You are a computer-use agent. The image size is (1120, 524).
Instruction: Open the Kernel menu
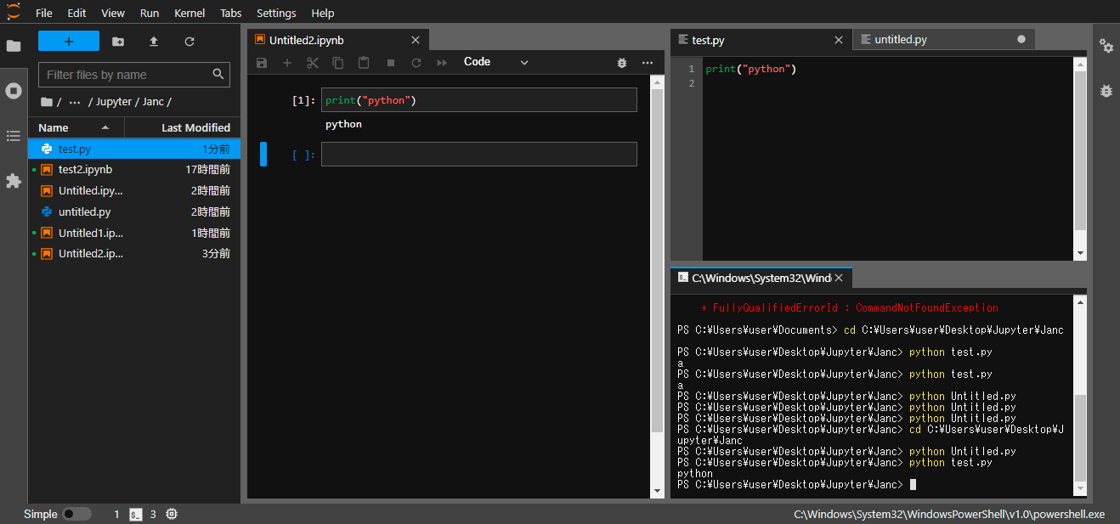pos(189,13)
